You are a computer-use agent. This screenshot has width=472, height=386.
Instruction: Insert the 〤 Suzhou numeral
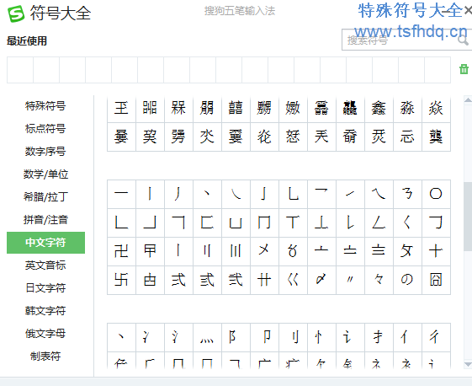(x=264, y=251)
